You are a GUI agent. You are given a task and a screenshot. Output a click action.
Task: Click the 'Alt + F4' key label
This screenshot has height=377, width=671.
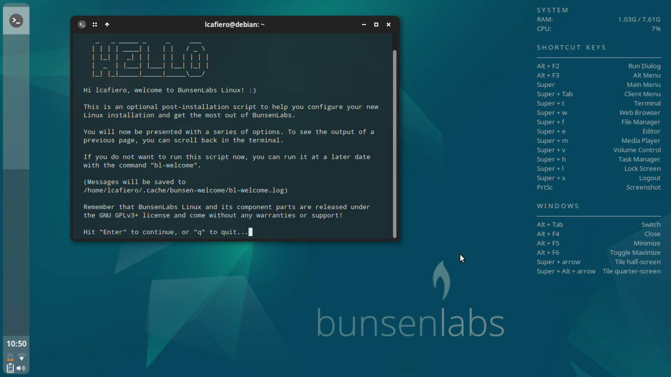(x=548, y=234)
